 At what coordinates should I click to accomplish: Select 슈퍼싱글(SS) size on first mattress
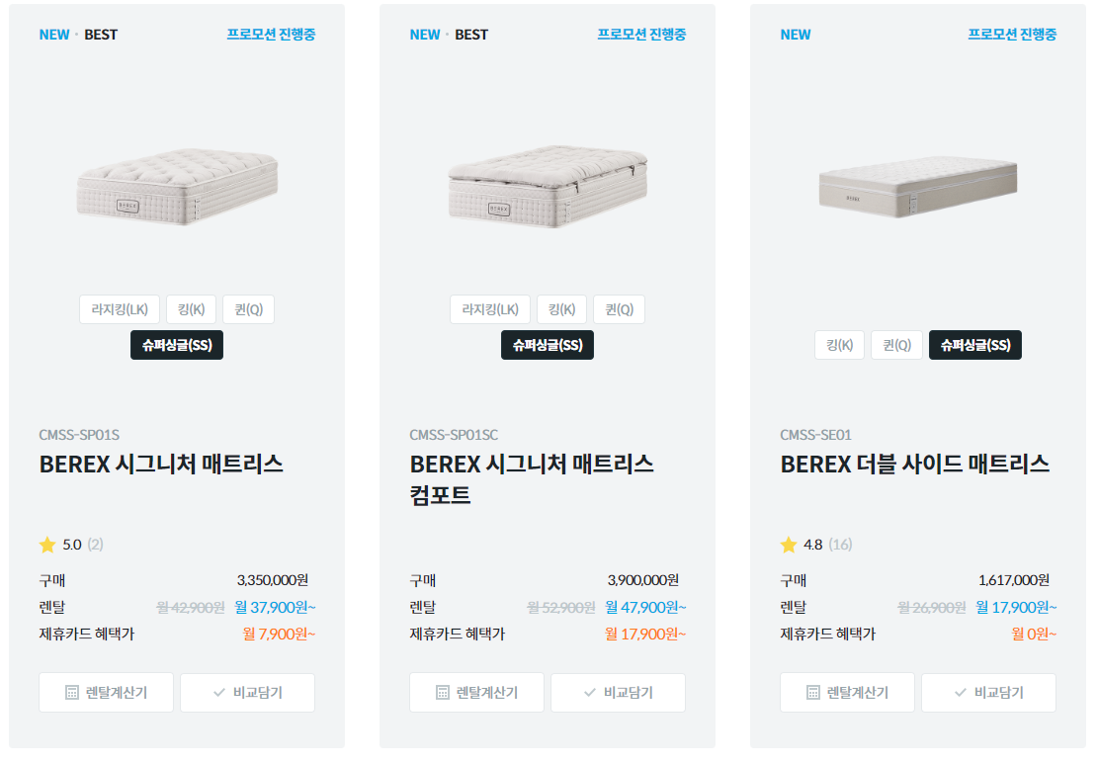coord(176,344)
